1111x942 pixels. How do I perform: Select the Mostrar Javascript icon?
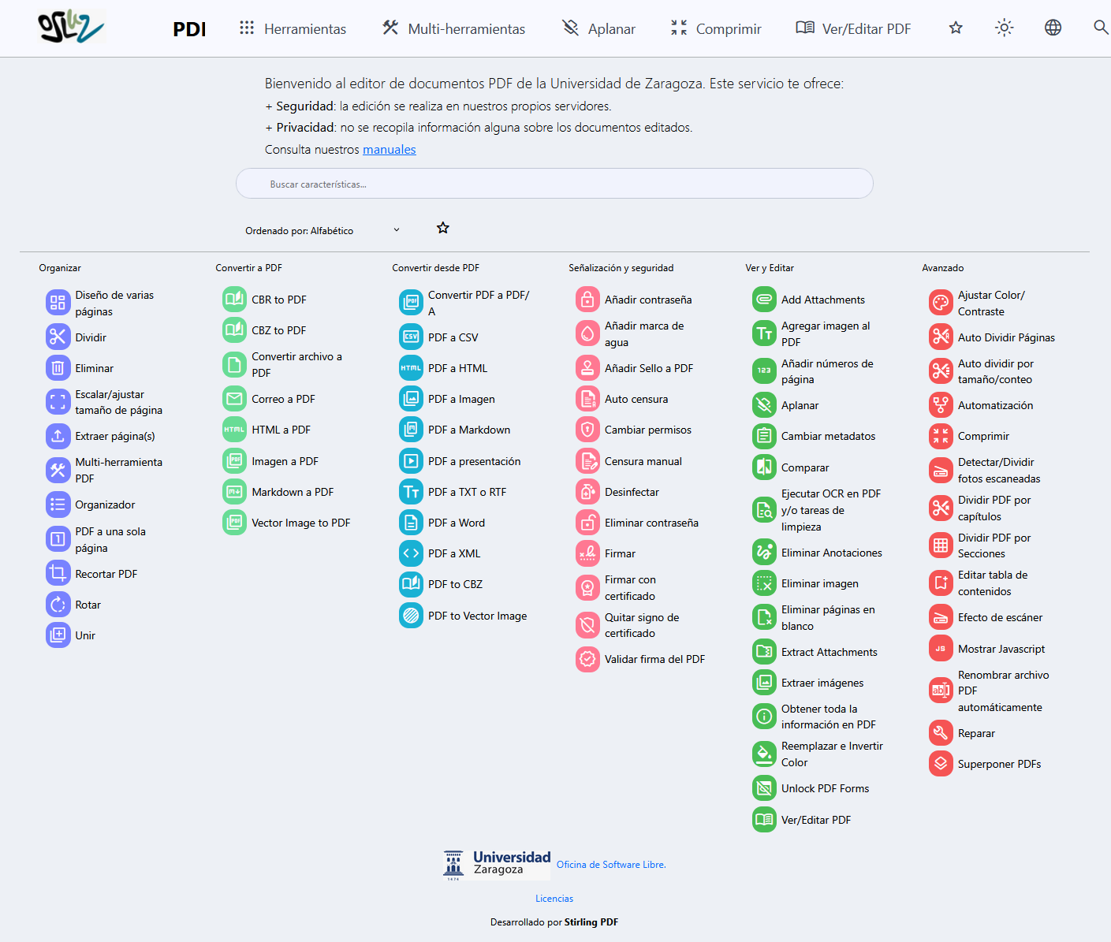tap(941, 649)
